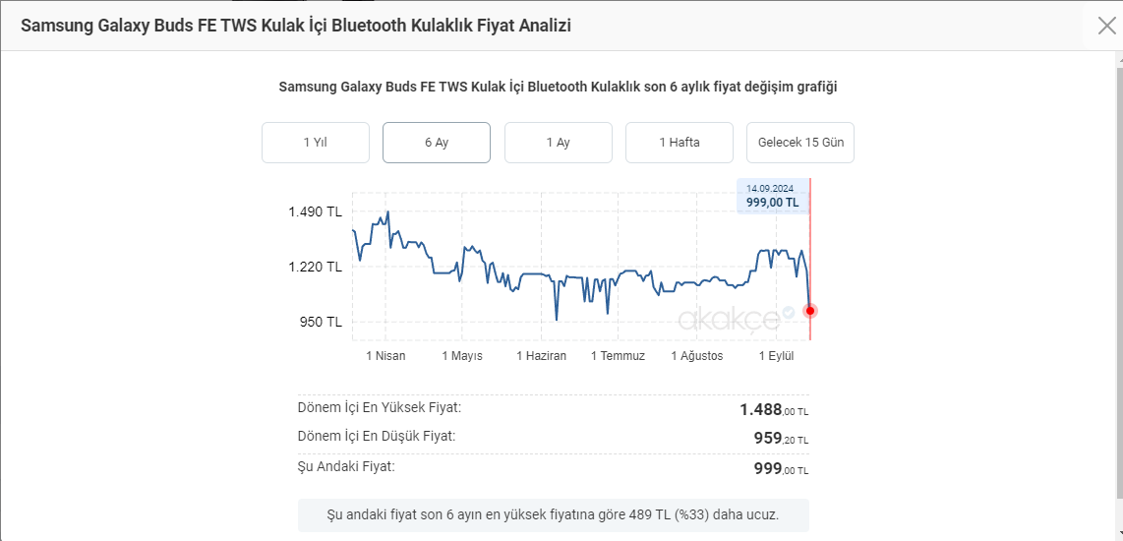This screenshot has width=1123, height=541.
Task: View the Gelecek 15 Gün forecast
Action: coord(800,143)
